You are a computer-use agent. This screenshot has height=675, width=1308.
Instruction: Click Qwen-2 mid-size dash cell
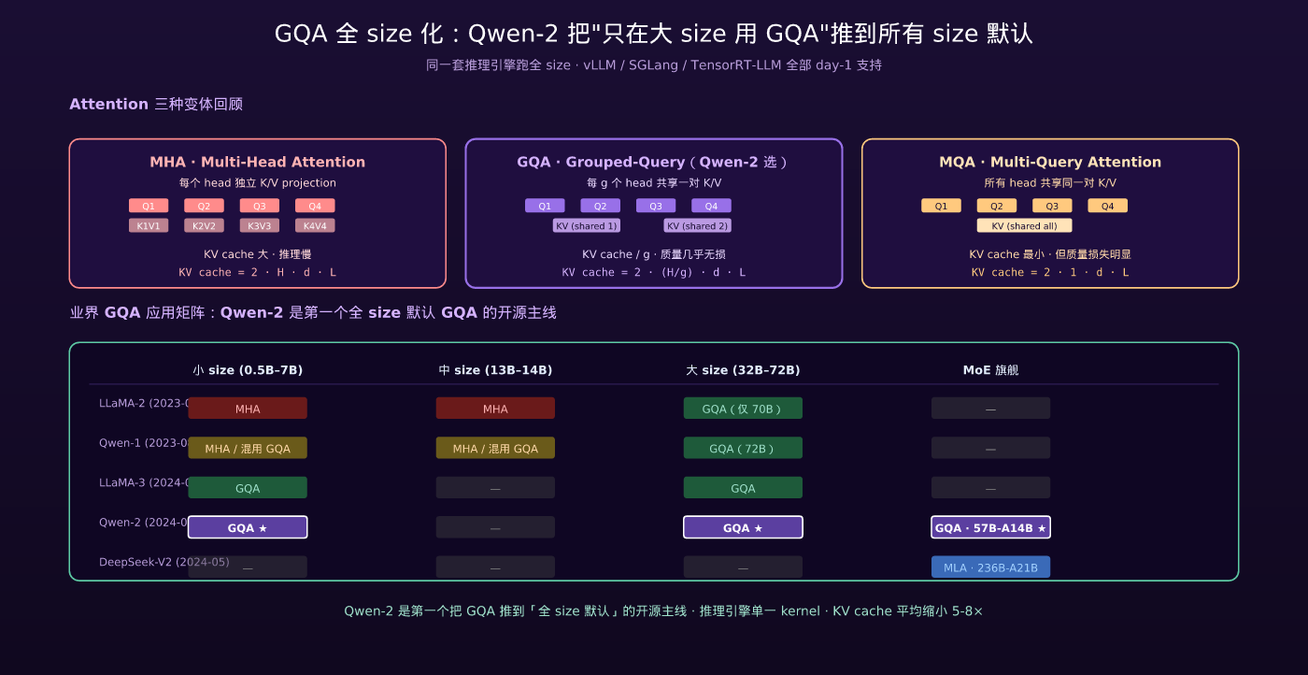coord(495,527)
